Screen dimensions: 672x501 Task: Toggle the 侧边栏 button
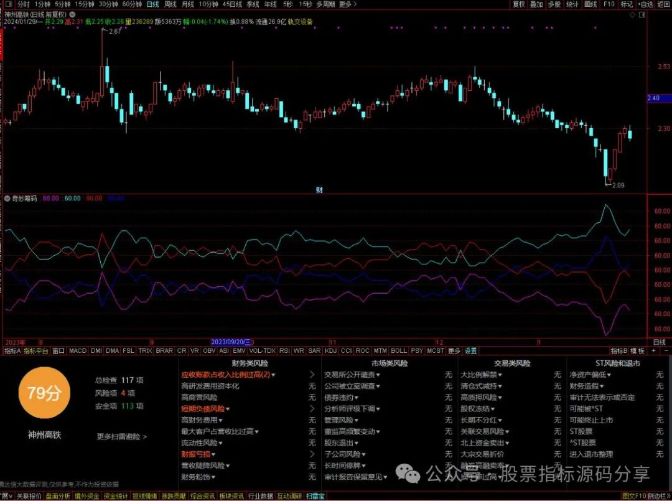coord(660,496)
